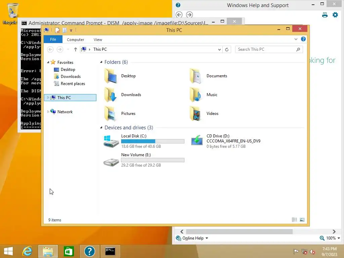Open Explorer help question mark icon
This screenshot has width=344, height=258.
point(303,39)
